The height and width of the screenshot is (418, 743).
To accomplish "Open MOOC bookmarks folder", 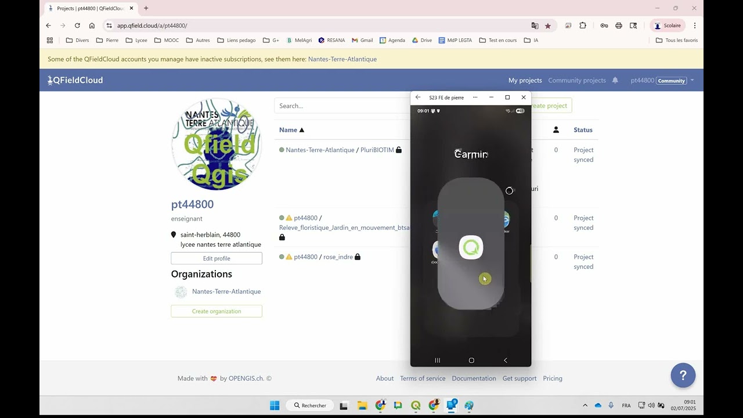I will point(167,40).
